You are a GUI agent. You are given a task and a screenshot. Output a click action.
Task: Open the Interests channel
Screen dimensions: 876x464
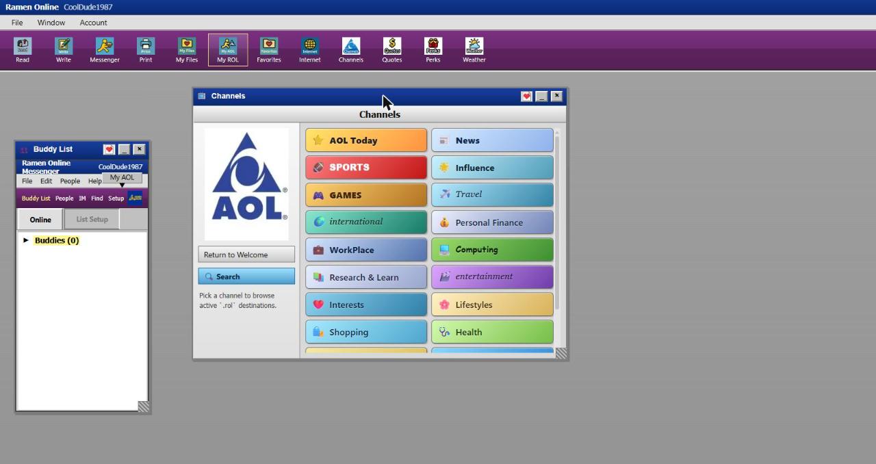[366, 305]
